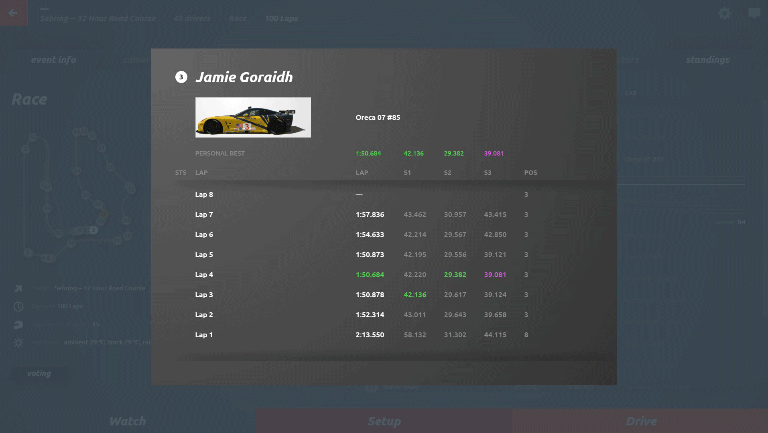Click position 8 in Lap 1 row
Image resolution: width=768 pixels, height=433 pixels.
pos(526,335)
